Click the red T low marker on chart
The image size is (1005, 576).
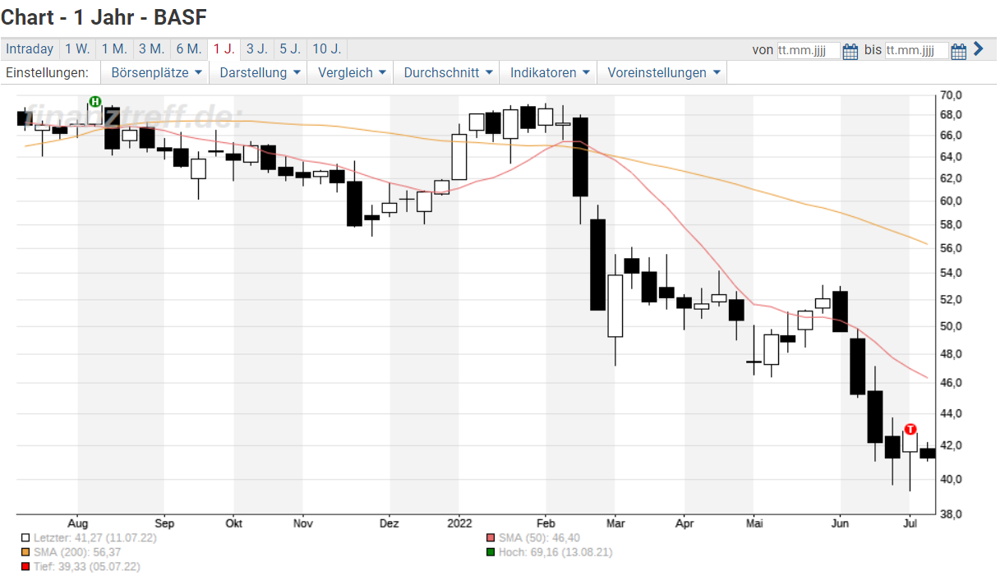click(910, 429)
